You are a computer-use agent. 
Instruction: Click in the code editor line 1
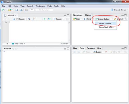pyautogui.click(x=38, y=22)
